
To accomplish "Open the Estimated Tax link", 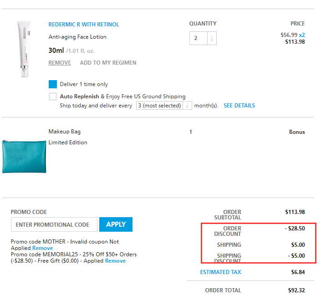I will 221,272.
